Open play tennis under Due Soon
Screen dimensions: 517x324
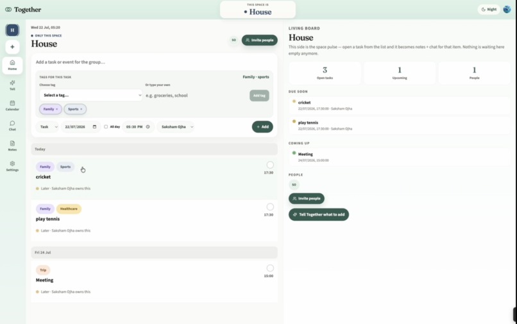399,125
